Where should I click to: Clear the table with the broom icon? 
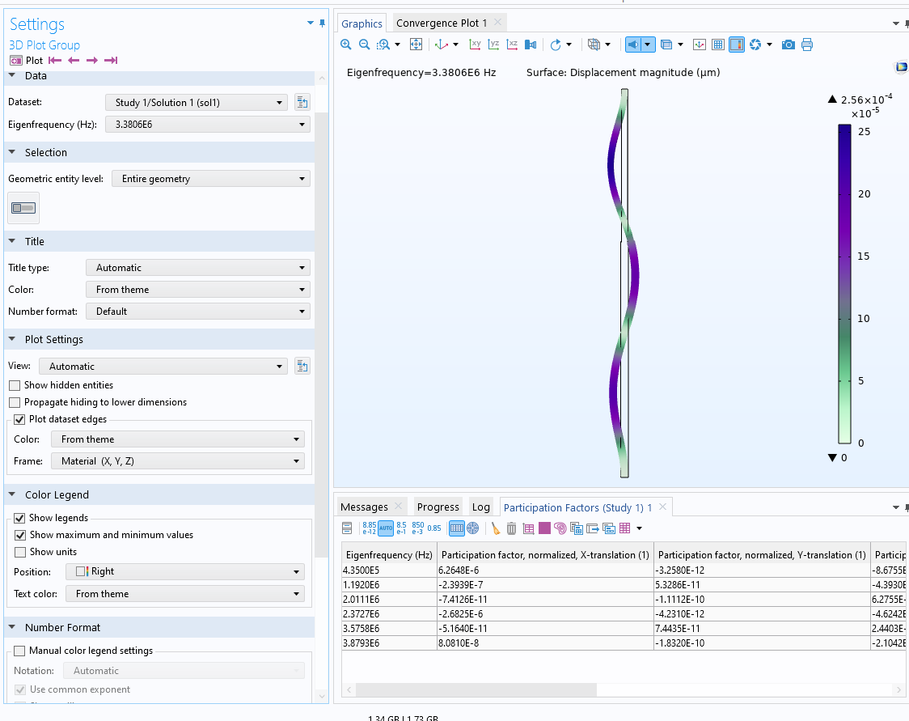point(496,528)
